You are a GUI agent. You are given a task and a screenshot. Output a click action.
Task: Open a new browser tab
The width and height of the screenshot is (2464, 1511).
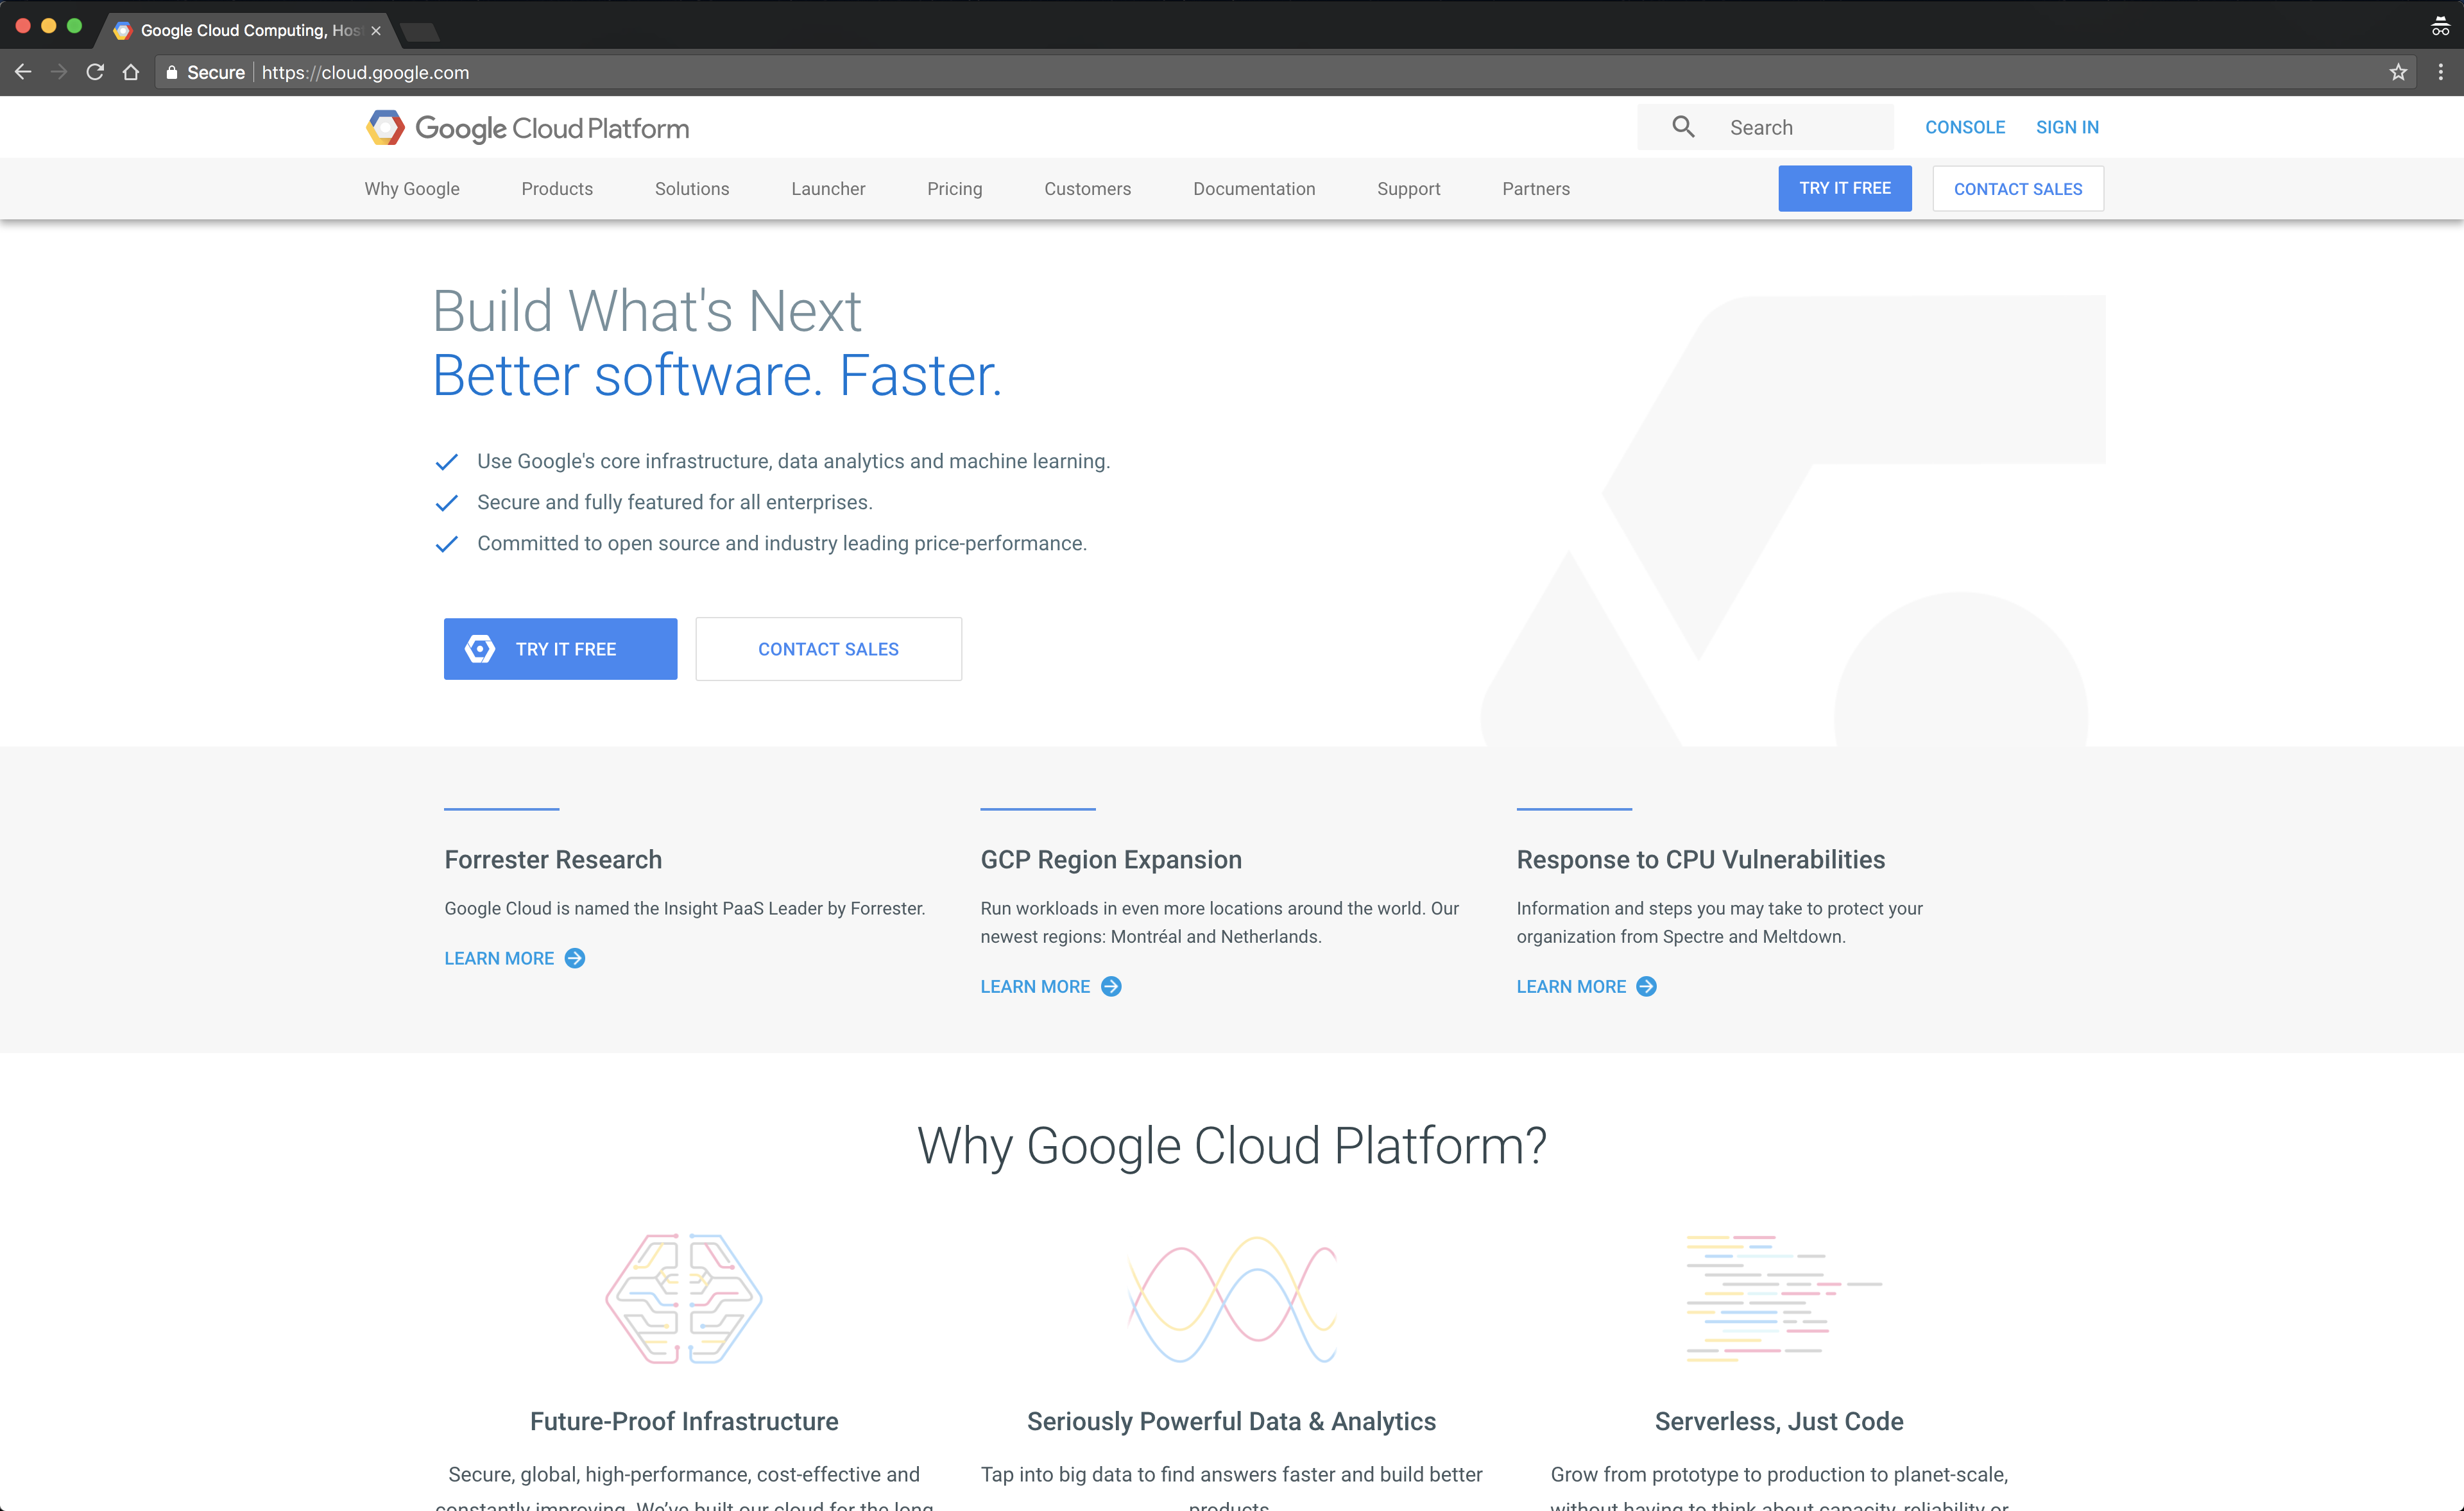419,32
